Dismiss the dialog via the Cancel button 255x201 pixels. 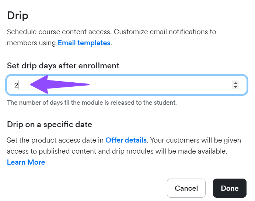[x=186, y=188]
